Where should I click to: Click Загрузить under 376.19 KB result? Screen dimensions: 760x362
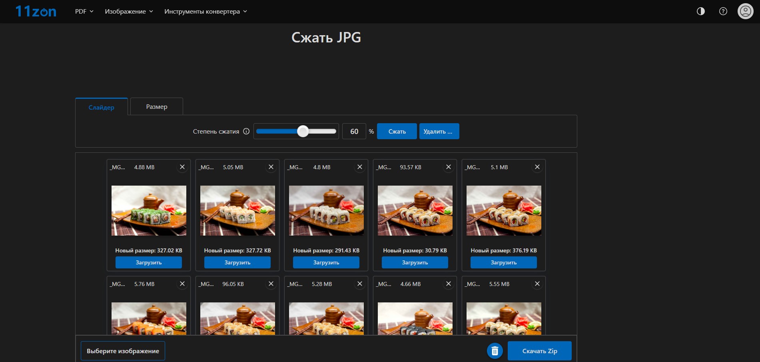click(x=504, y=262)
